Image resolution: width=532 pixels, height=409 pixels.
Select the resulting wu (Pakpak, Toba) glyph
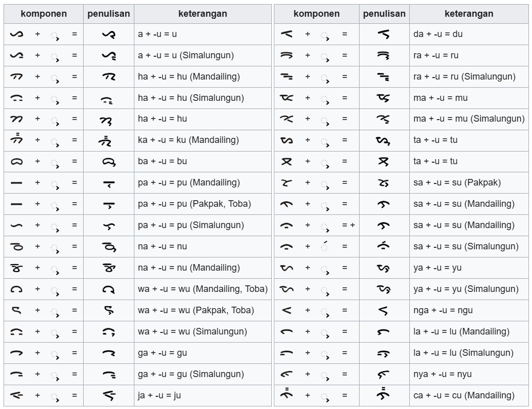pyautogui.click(x=108, y=310)
